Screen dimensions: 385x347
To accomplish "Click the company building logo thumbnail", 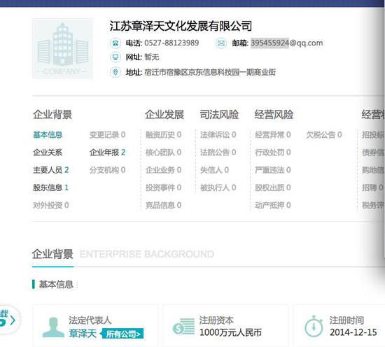I will (62, 48).
